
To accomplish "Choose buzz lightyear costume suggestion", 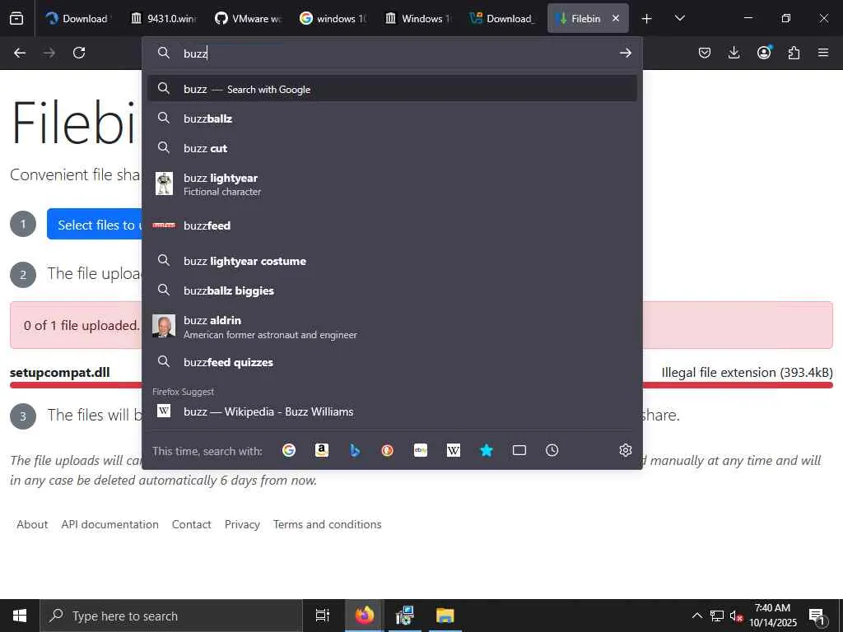I will pos(392,261).
